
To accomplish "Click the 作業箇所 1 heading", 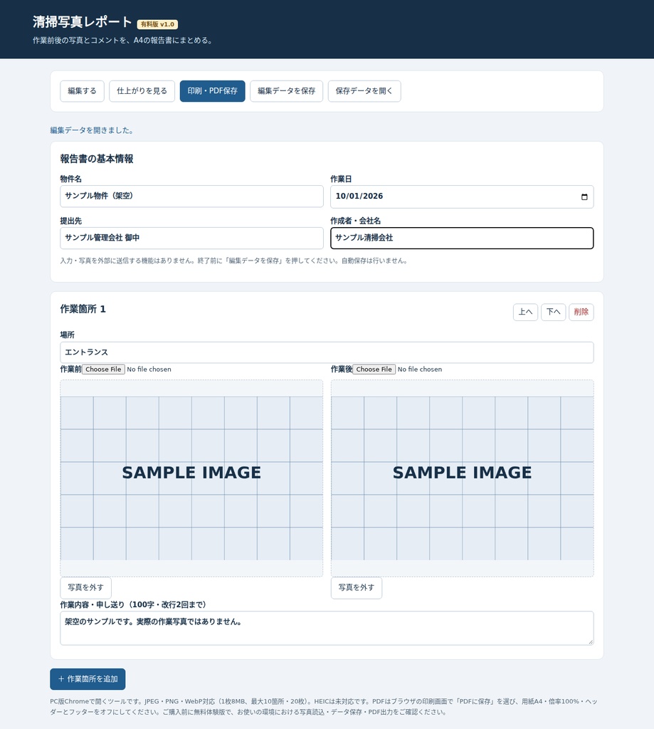I will click(83, 309).
